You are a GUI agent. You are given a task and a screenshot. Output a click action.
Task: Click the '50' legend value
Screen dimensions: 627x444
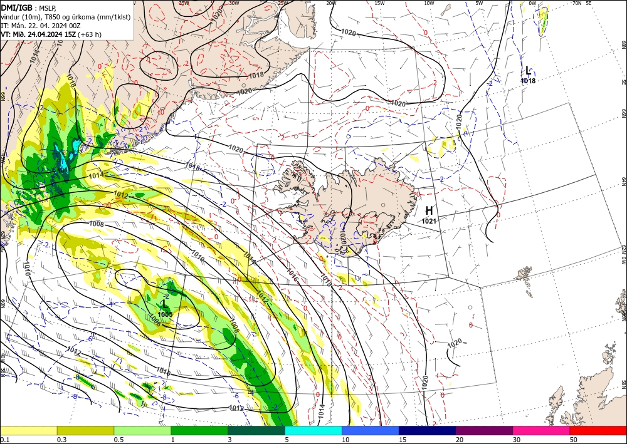(x=574, y=440)
